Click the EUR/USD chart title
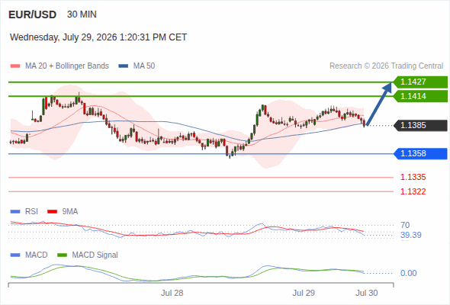The image size is (450, 305). pyautogui.click(x=33, y=14)
